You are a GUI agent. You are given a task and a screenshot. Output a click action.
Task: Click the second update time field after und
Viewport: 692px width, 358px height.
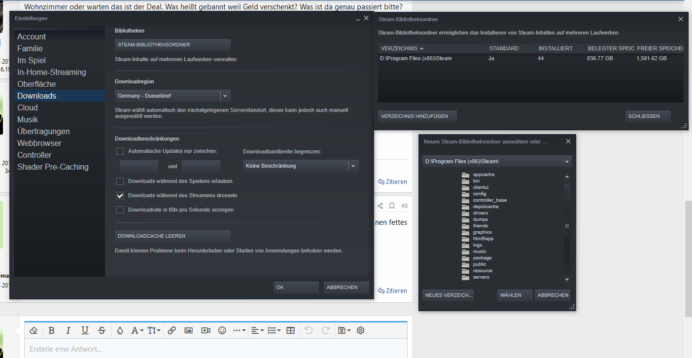coord(201,166)
